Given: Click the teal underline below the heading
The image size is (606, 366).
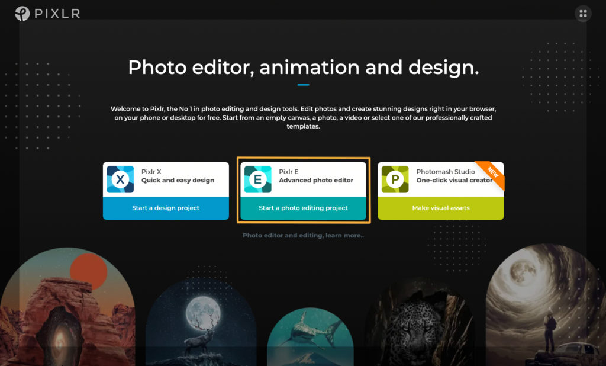Looking at the screenshot, I should pos(303,84).
